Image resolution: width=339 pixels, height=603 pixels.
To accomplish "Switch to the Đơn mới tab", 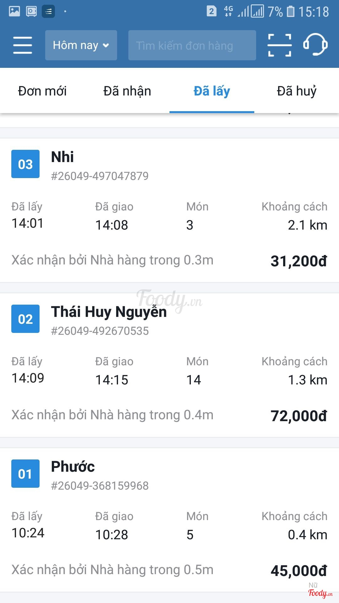I will pos(42,91).
